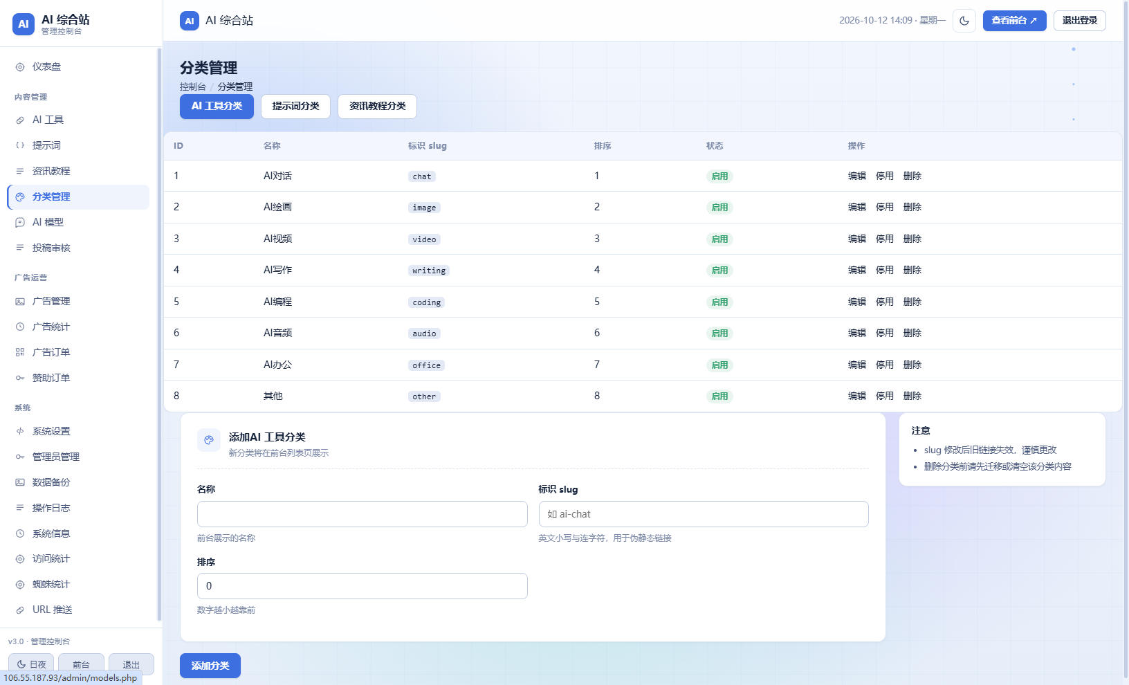This screenshot has height=685, width=1129.
Task: Click 停用 for the AI绘画 row
Action: pyautogui.click(x=885, y=208)
